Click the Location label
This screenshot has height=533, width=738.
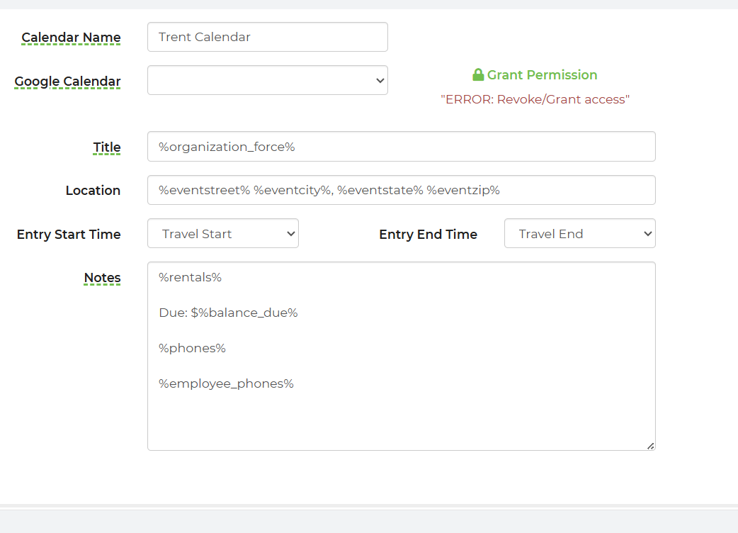click(93, 191)
